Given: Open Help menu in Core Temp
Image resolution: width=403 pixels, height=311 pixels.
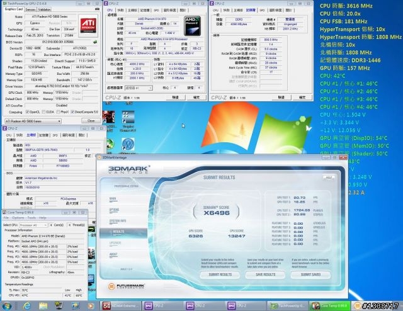Looking at the screenshot, I should [42, 218].
